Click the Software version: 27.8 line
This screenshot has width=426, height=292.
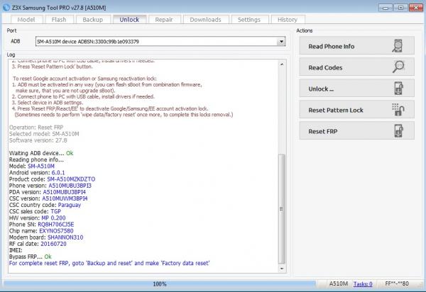[38, 140]
